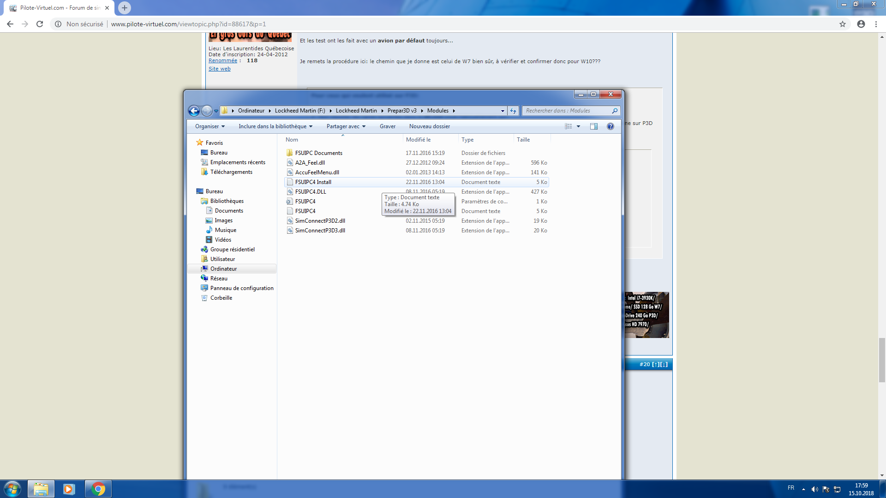Open Vidéos library
Screen dimensions: 886x498
(223, 240)
